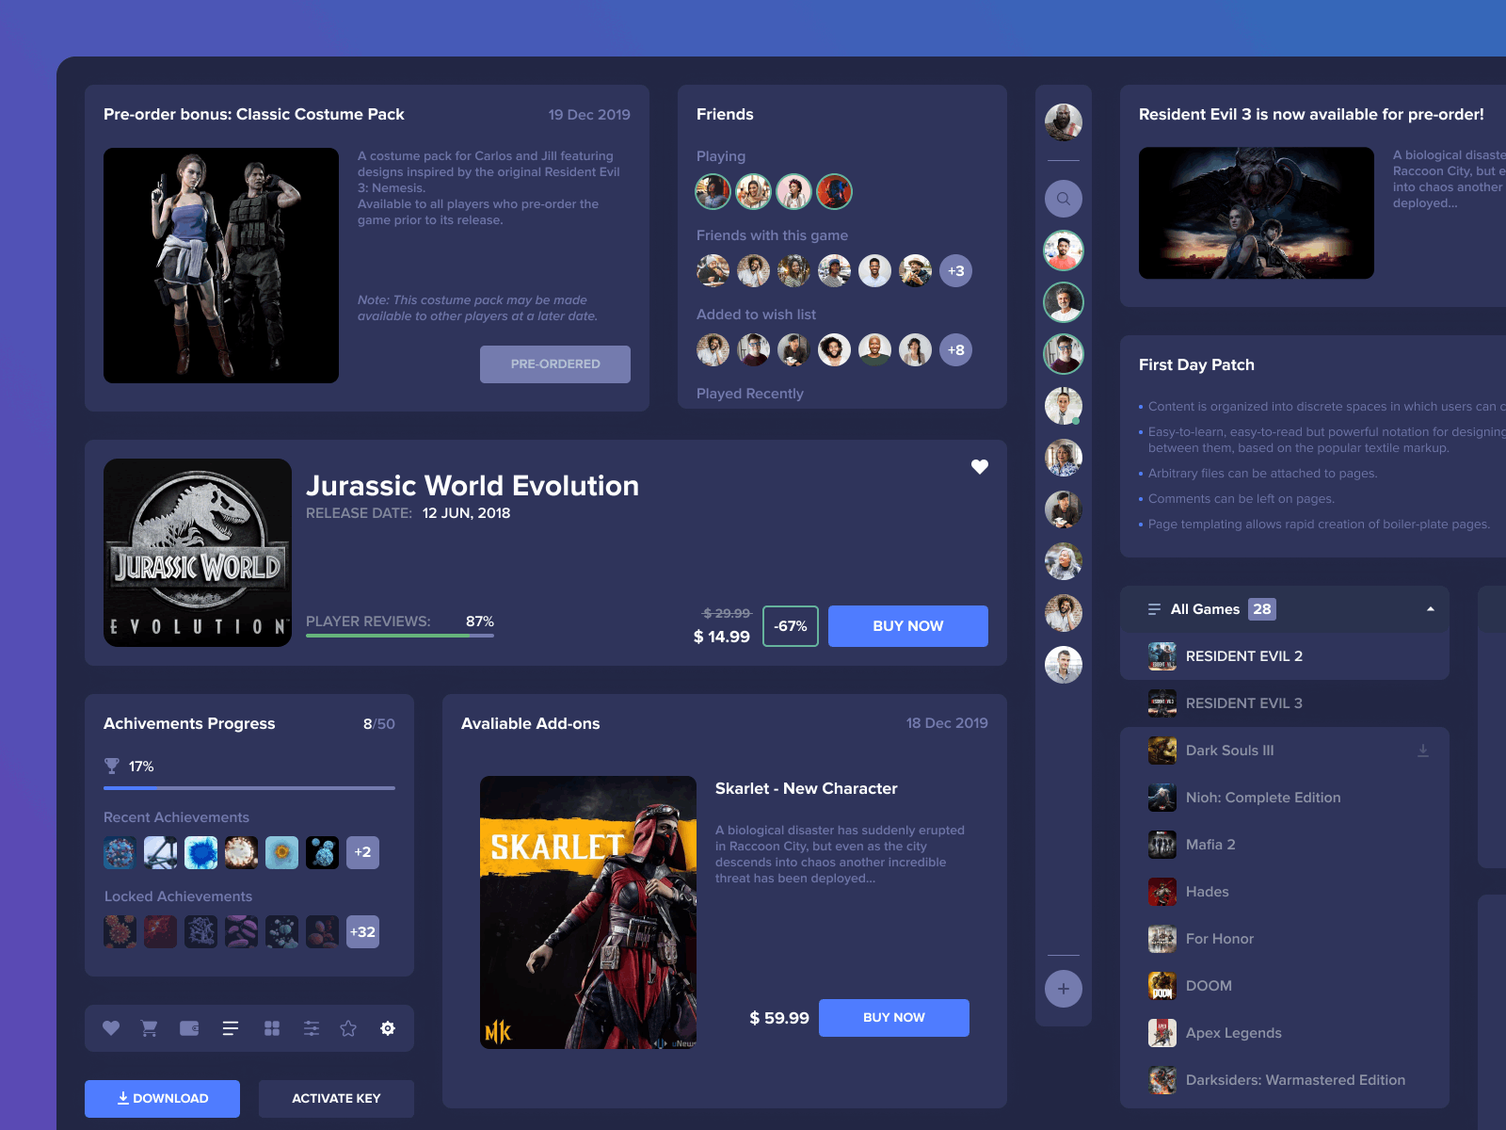
Task: Click the player reviews progress bar
Action: (399, 634)
